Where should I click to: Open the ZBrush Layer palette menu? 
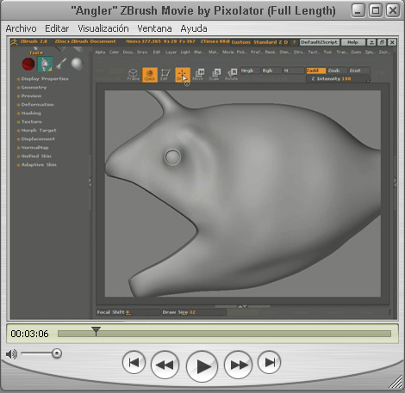[171, 52]
